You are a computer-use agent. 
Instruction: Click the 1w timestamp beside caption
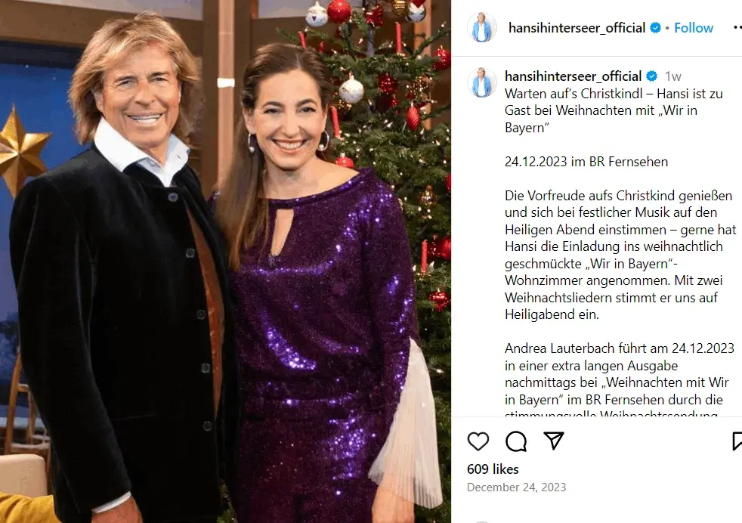tap(673, 76)
